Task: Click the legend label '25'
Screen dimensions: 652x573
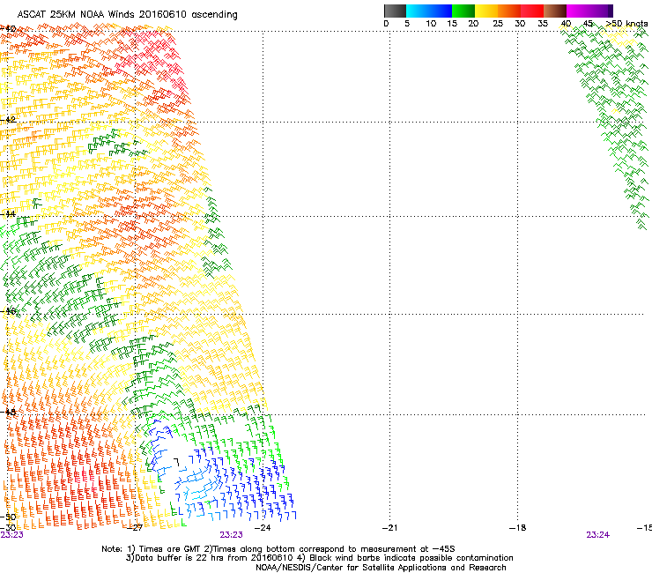Action: pos(498,24)
